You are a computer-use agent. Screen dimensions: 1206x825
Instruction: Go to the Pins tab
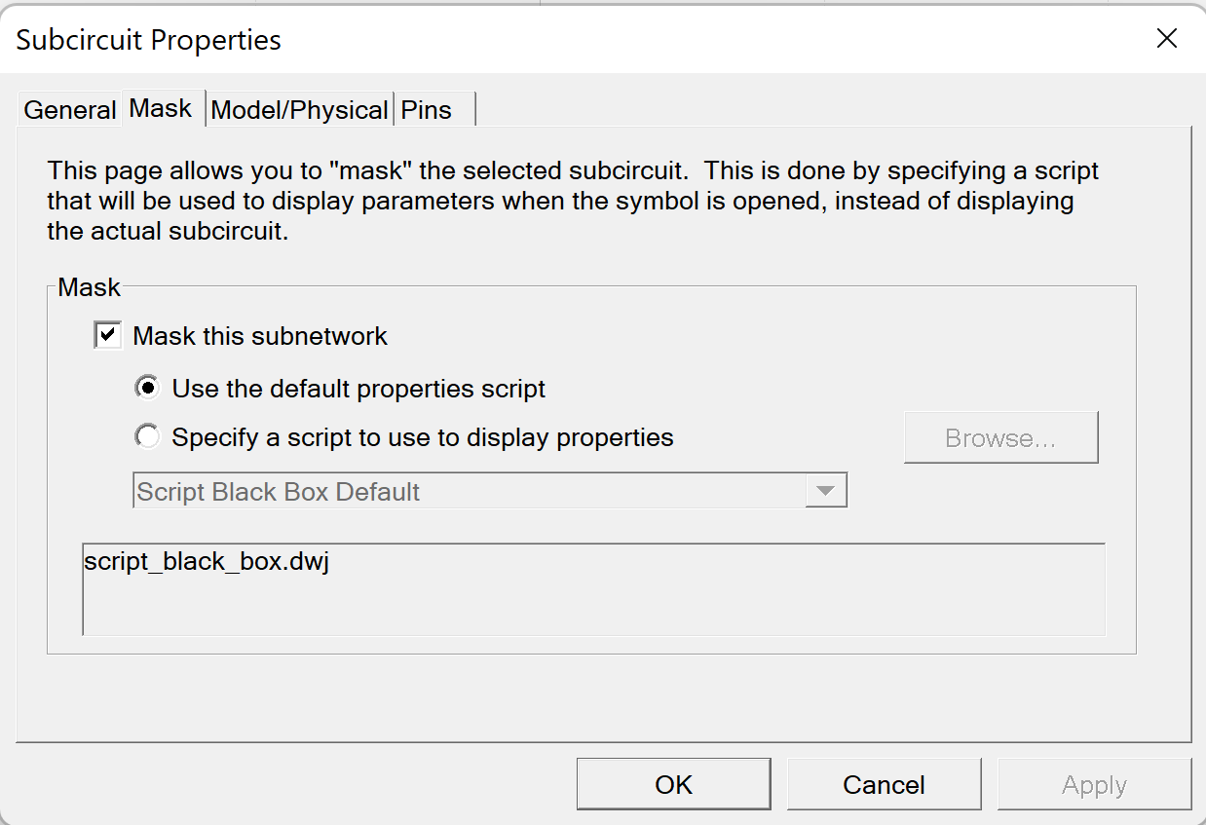coord(428,110)
